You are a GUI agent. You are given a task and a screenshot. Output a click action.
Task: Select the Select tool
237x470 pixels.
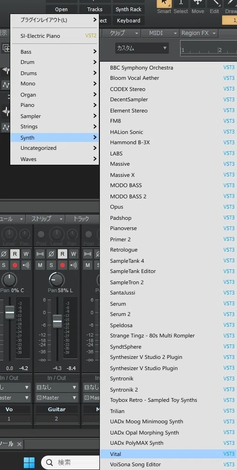pyautogui.click(x=181, y=6)
